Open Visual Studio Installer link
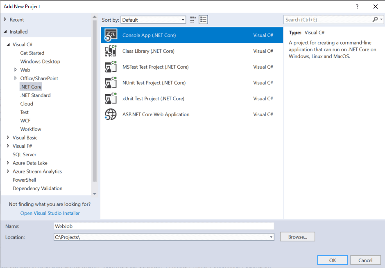385x268 pixels. [x=50, y=213]
